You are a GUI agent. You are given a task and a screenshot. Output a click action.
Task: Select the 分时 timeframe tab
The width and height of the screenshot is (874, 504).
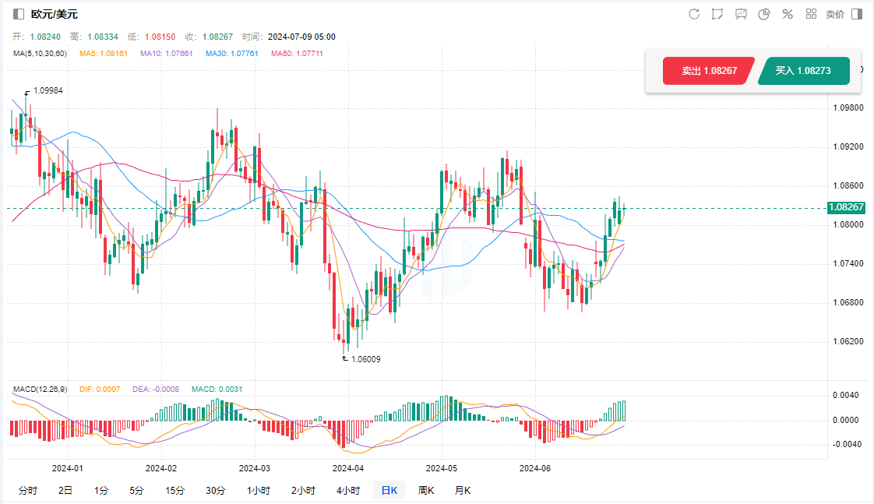(x=27, y=490)
